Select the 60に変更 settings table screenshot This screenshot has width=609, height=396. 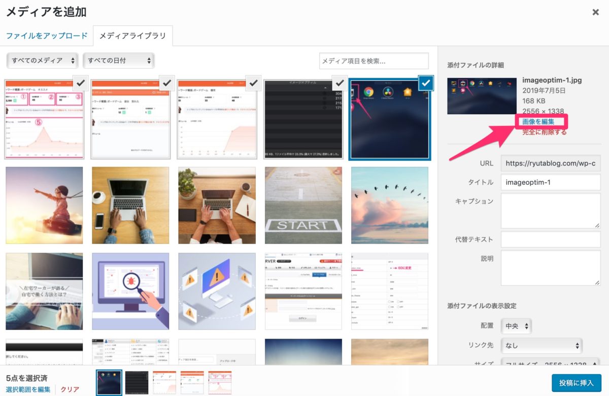pyautogui.click(x=390, y=291)
